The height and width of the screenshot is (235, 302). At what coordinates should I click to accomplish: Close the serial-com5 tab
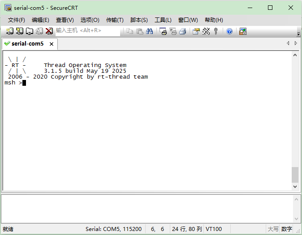click(x=52, y=44)
